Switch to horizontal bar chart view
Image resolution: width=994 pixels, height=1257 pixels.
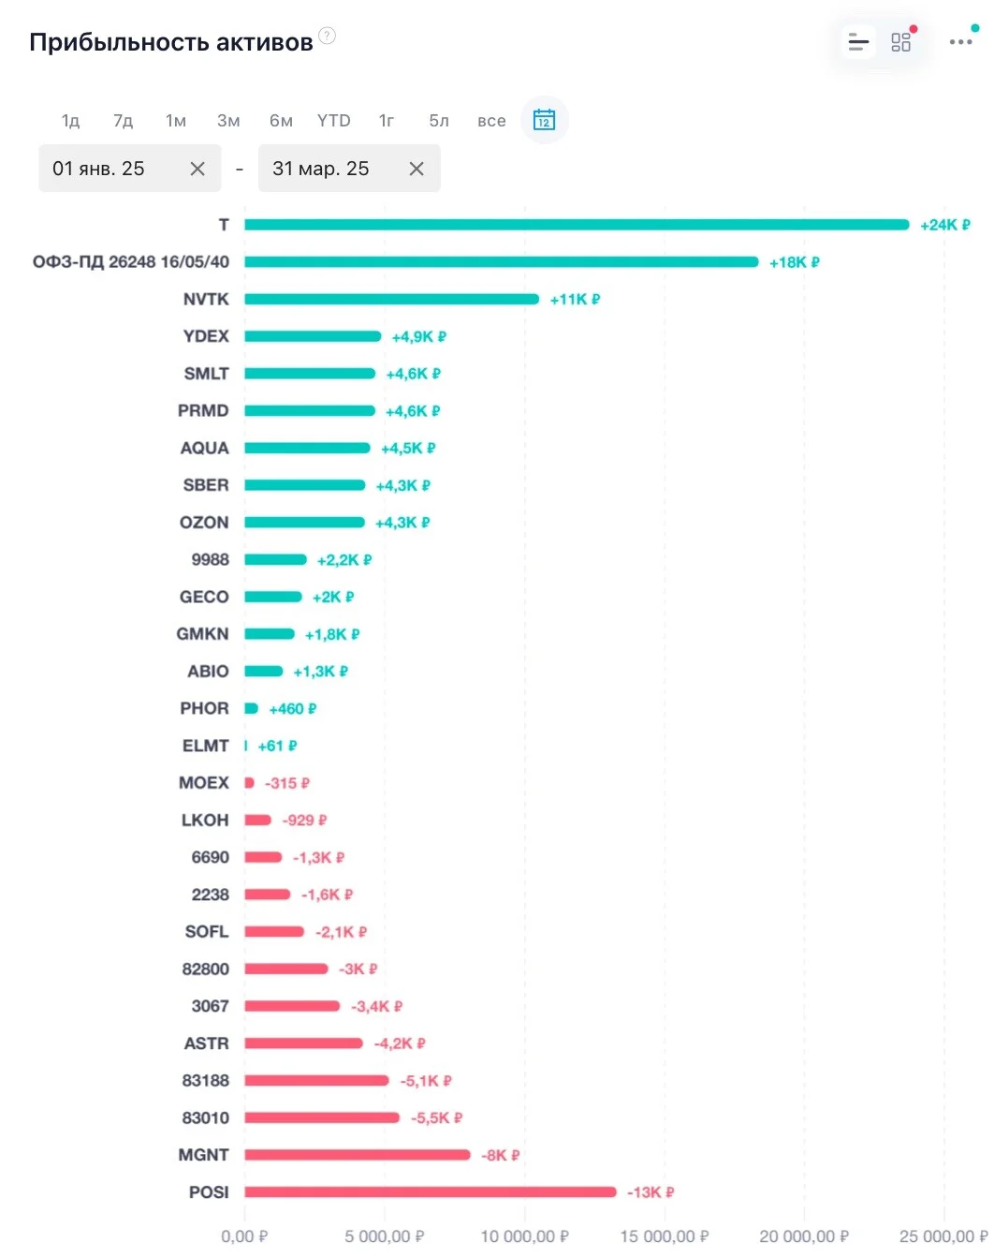point(858,42)
